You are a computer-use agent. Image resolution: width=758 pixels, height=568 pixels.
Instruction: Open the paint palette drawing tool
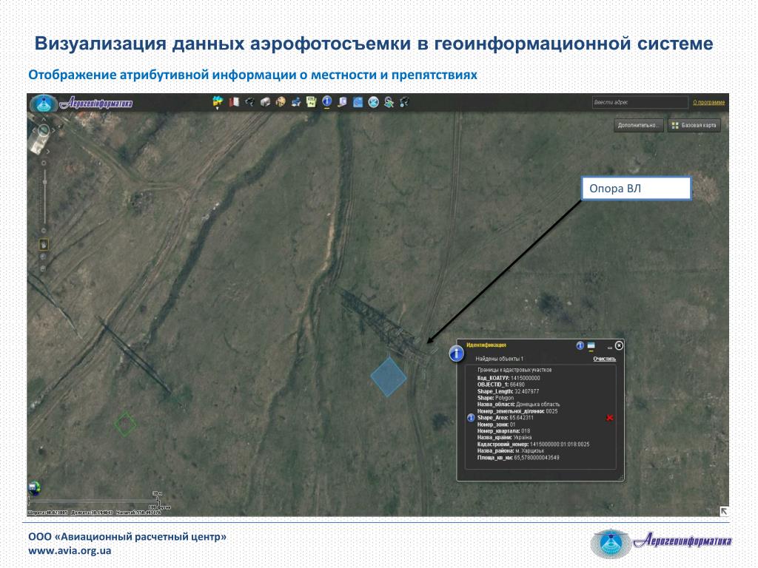tap(281, 102)
